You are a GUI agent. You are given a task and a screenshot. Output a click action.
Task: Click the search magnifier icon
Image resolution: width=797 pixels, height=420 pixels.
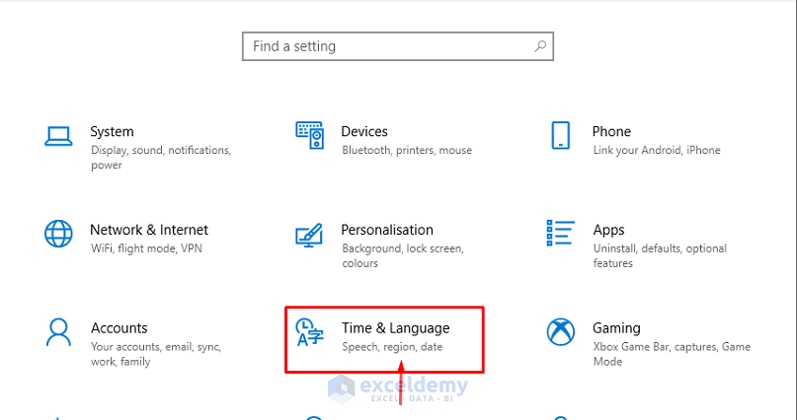click(x=540, y=45)
